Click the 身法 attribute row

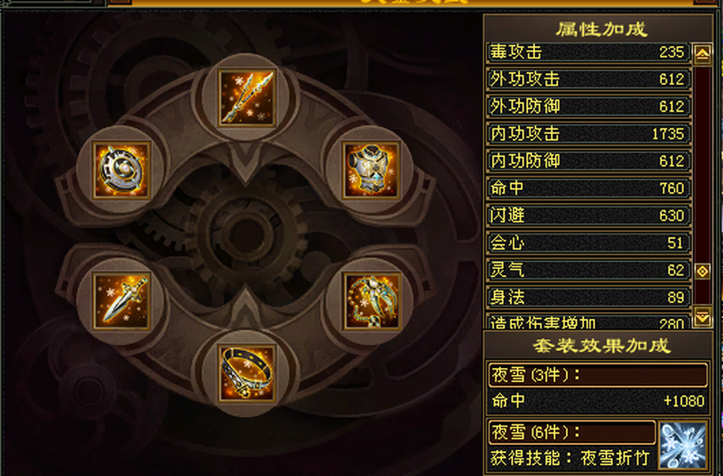589,297
